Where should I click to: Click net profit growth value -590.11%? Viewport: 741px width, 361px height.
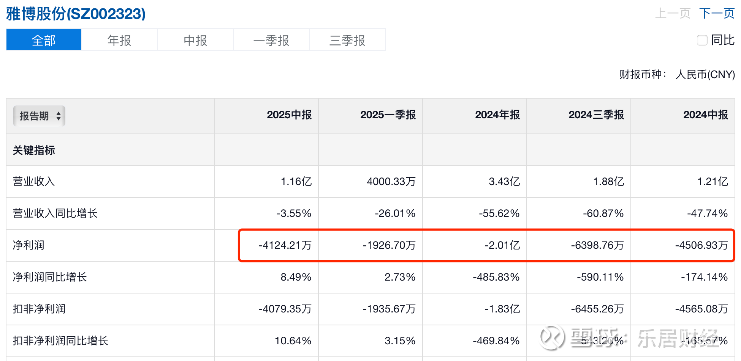point(600,277)
